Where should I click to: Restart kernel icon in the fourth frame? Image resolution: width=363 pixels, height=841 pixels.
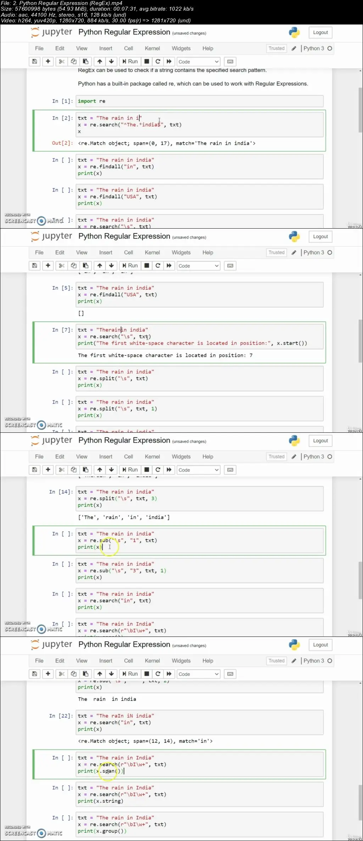158,674
